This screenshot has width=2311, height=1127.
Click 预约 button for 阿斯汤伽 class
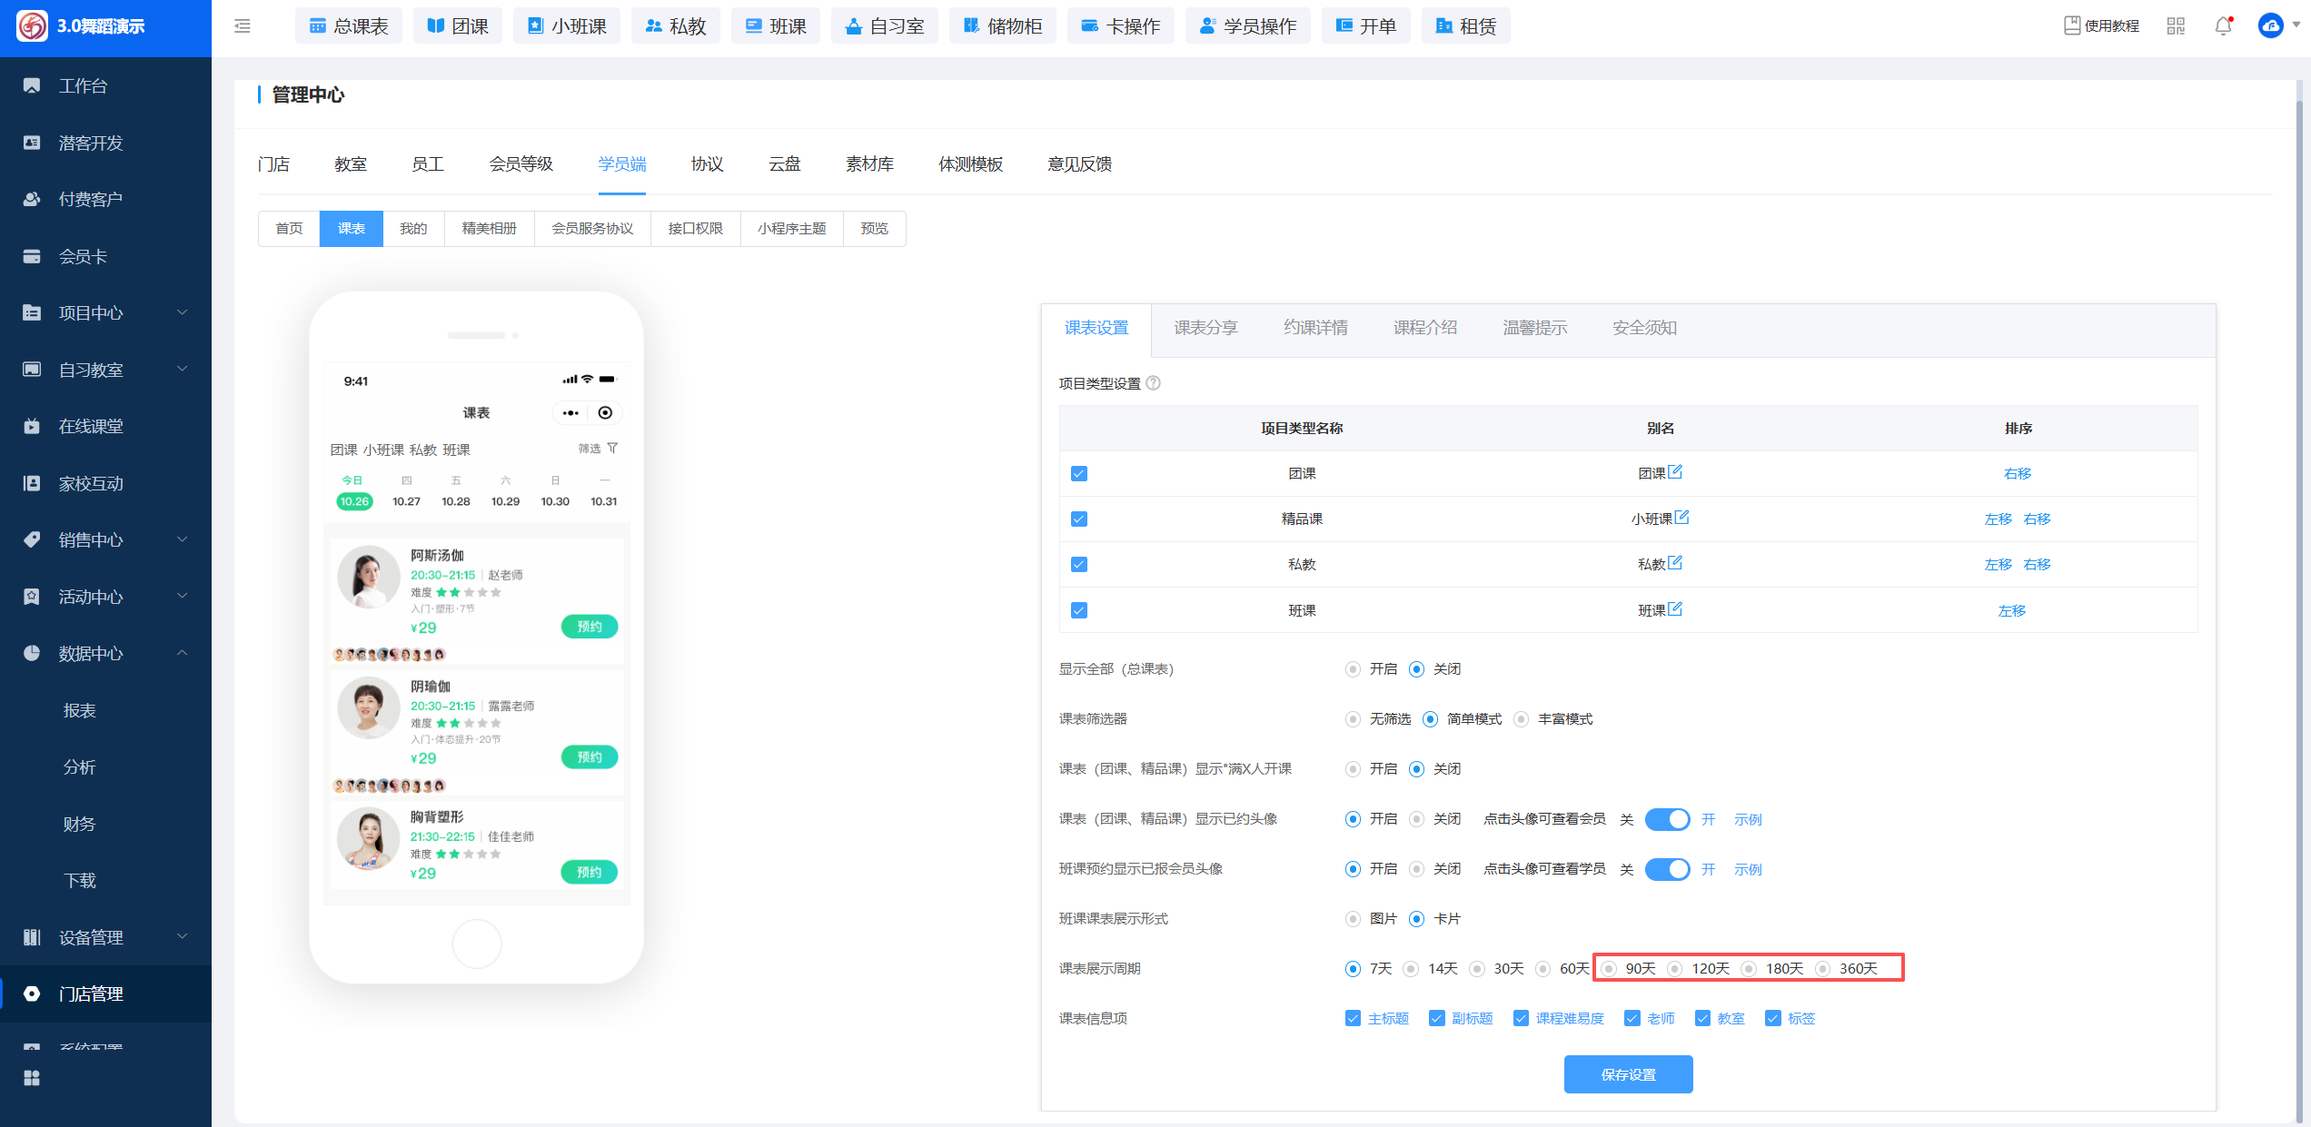click(590, 627)
